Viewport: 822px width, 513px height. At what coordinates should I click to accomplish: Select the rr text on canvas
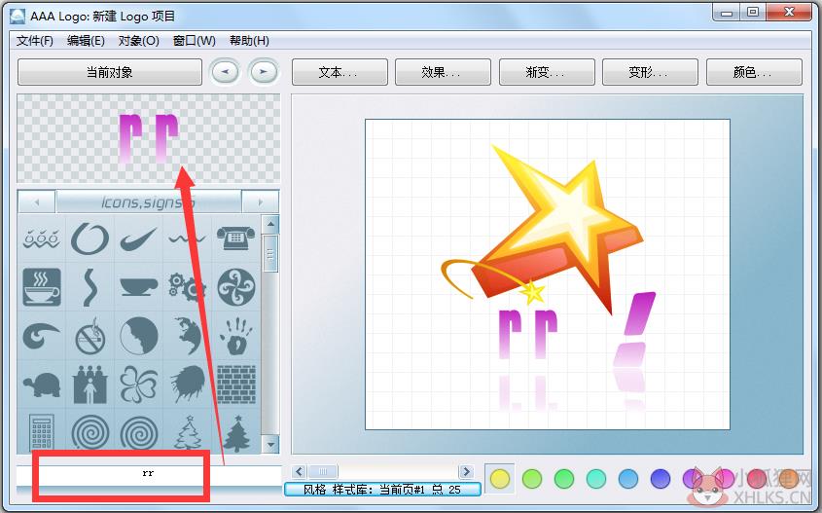point(528,334)
